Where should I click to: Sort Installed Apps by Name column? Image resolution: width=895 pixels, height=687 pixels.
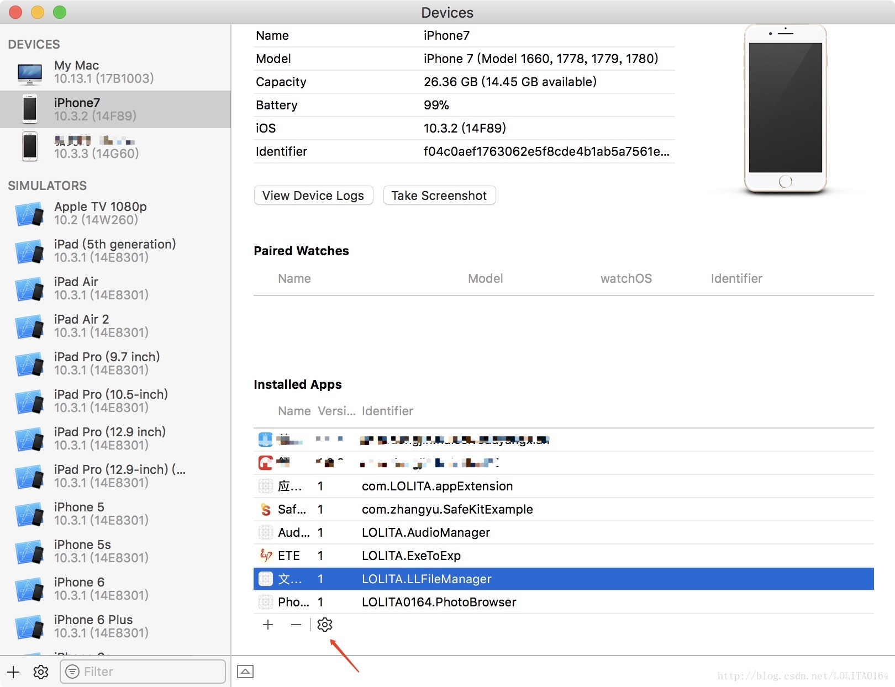[x=294, y=411]
